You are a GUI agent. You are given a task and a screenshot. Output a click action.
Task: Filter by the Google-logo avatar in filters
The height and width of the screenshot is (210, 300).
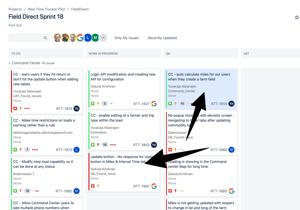[80, 37]
